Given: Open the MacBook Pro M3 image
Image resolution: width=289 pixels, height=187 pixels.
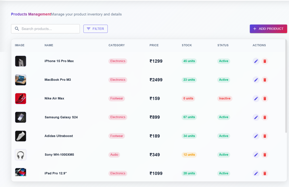Looking at the screenshot, I should coord(21,80).
